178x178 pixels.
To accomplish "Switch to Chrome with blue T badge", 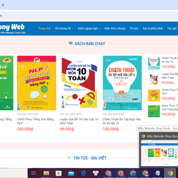I will [x=133, y=173].
